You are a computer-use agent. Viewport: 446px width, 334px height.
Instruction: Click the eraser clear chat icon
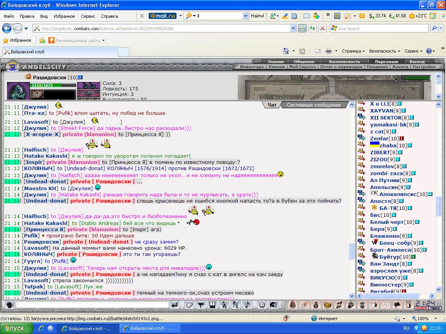(189, 305)
